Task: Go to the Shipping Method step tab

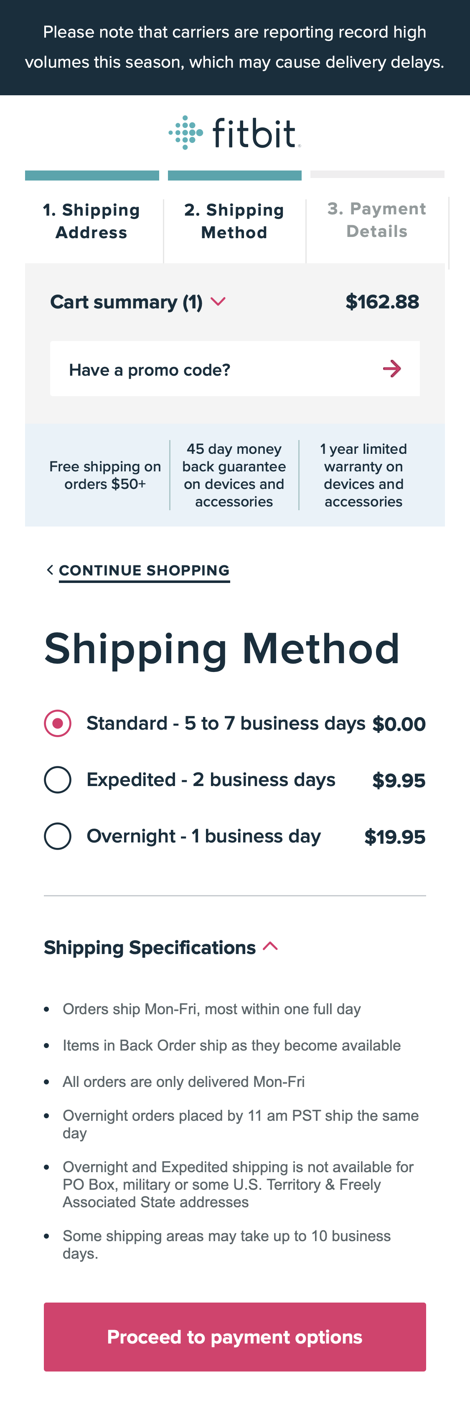Action: [x=234, y=221]
